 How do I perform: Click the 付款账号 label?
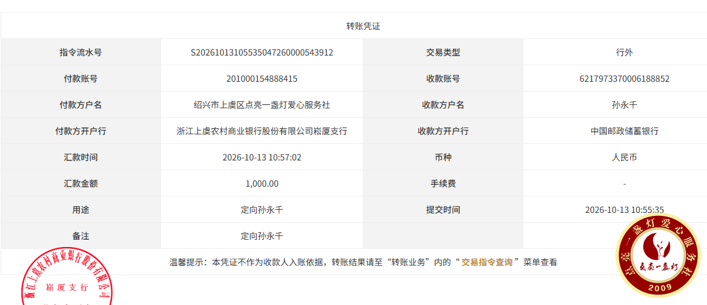pos(81,79)
